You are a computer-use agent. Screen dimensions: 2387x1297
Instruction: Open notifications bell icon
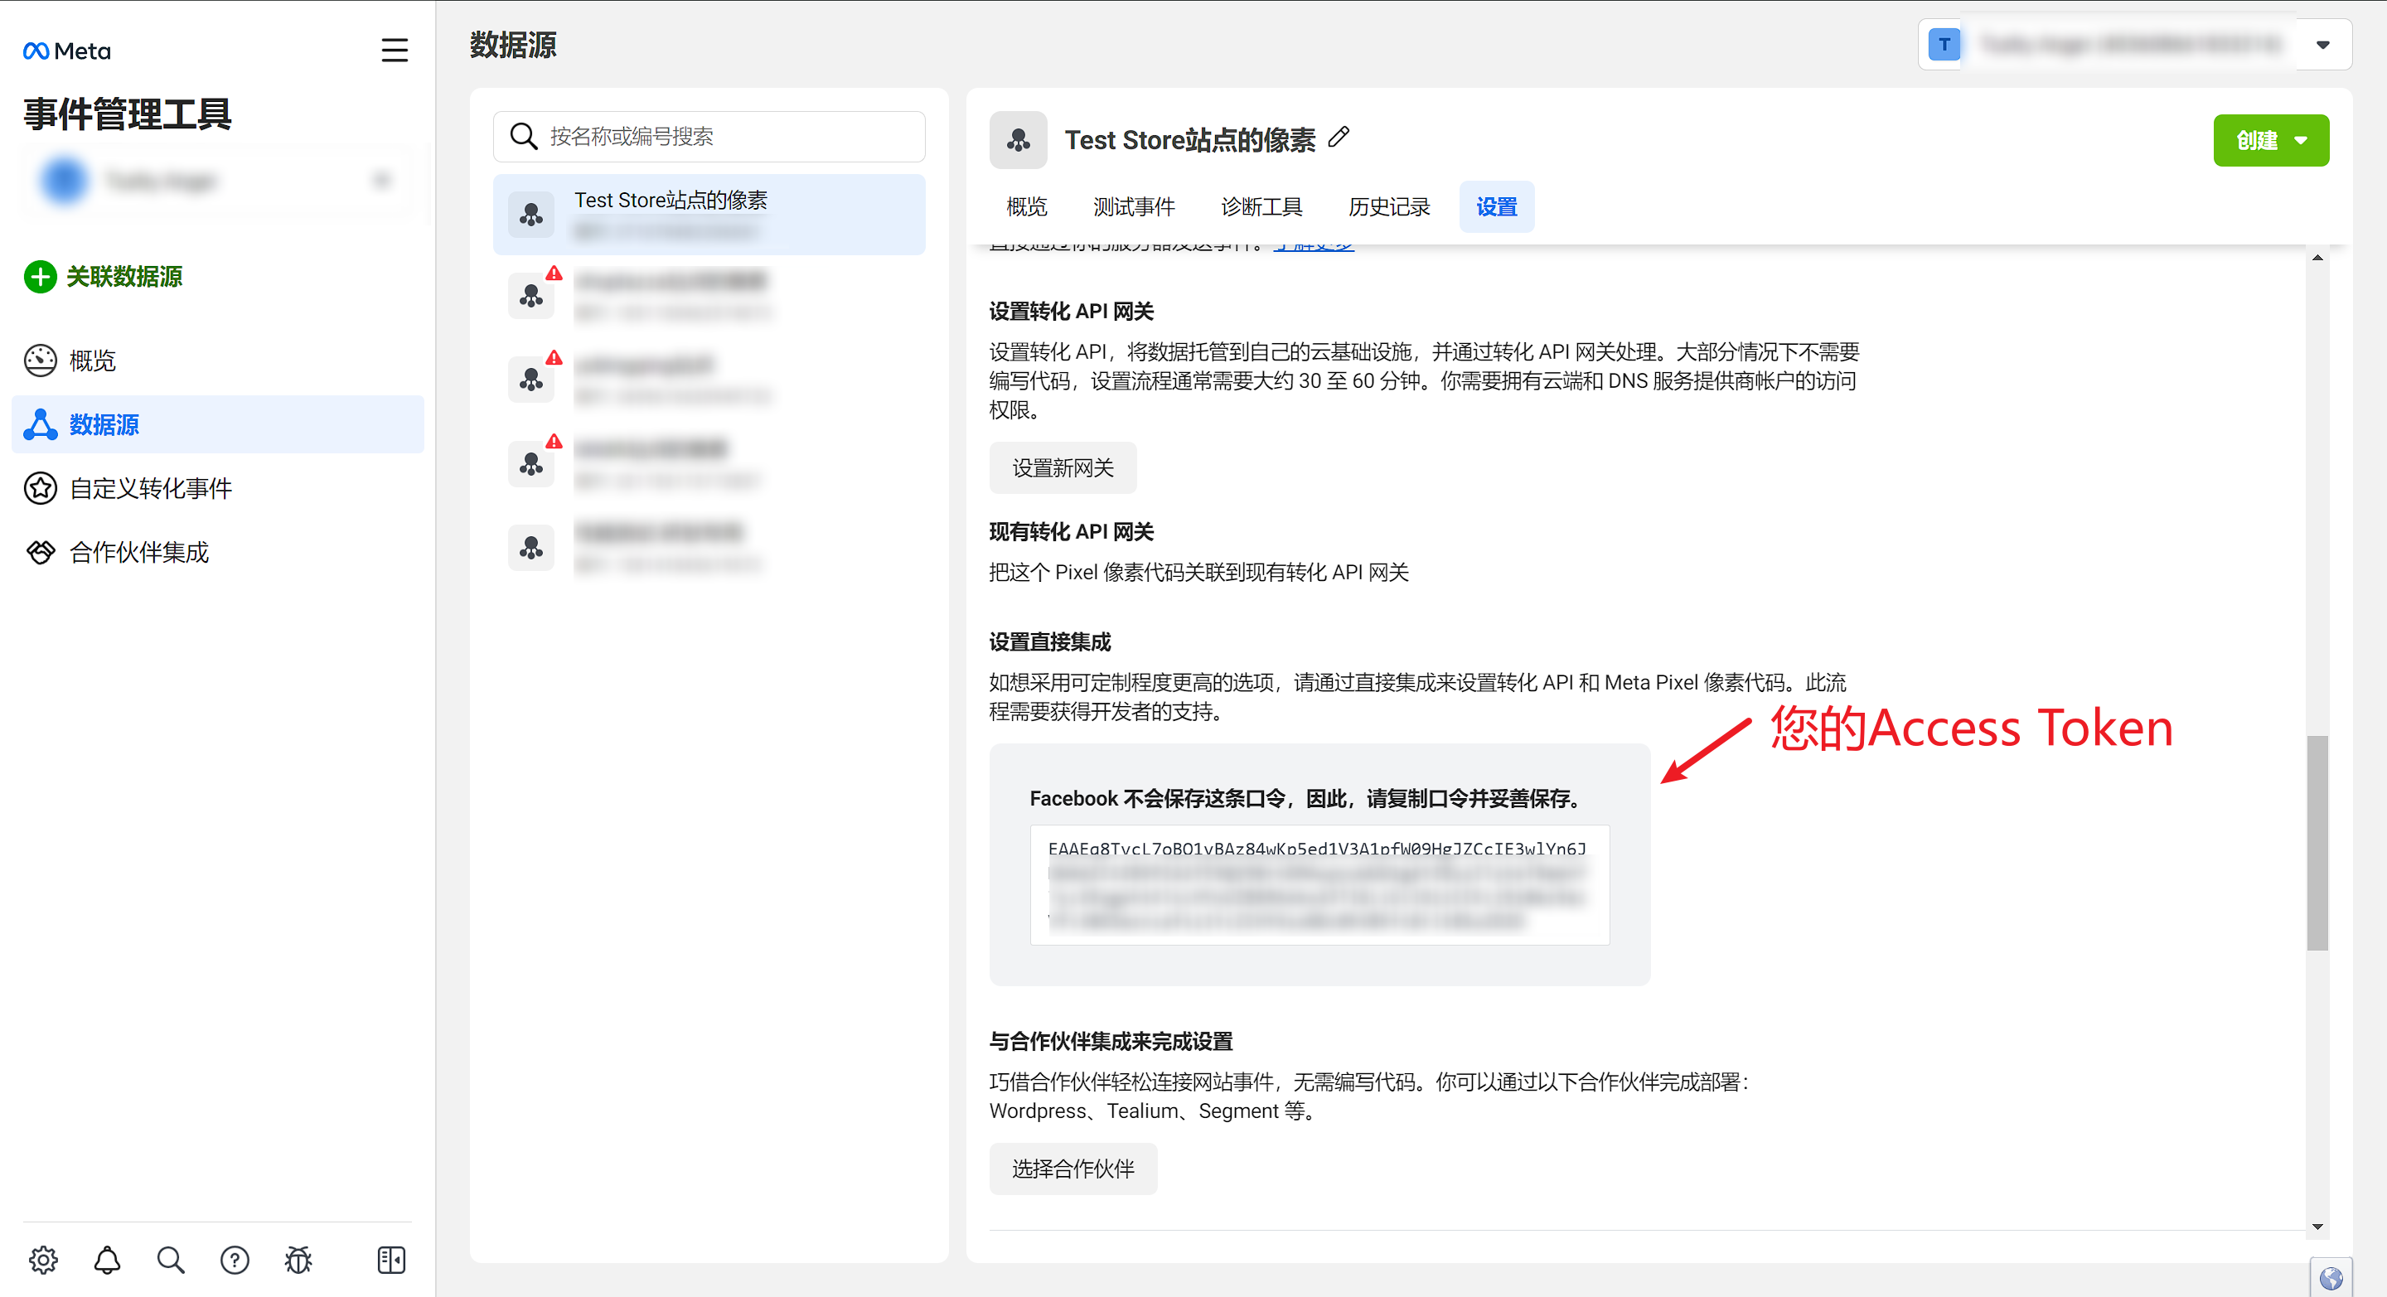[108, 1260]
